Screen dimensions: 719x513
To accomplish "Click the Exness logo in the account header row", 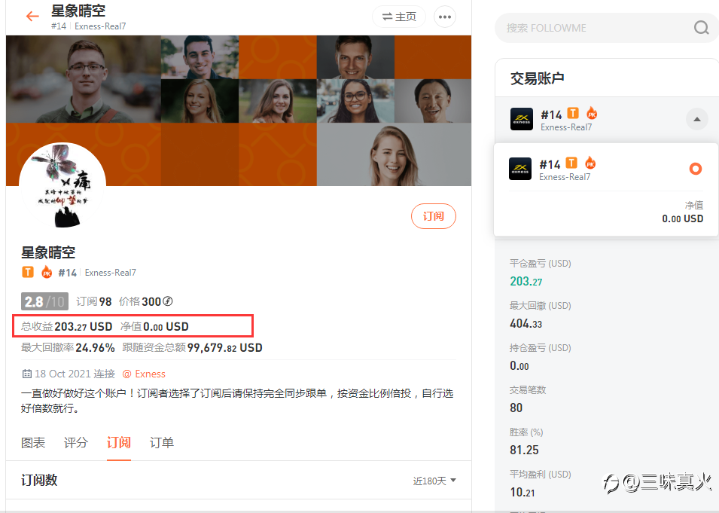I will 522,119.
